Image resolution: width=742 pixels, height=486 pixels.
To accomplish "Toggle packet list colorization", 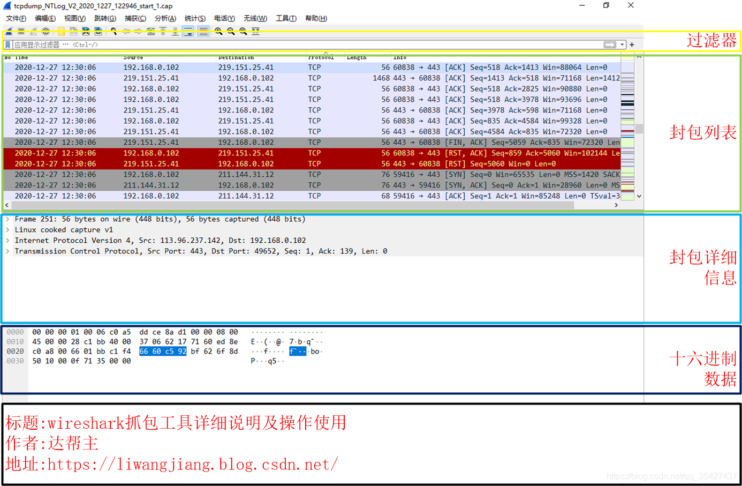I will pos(203,32).
